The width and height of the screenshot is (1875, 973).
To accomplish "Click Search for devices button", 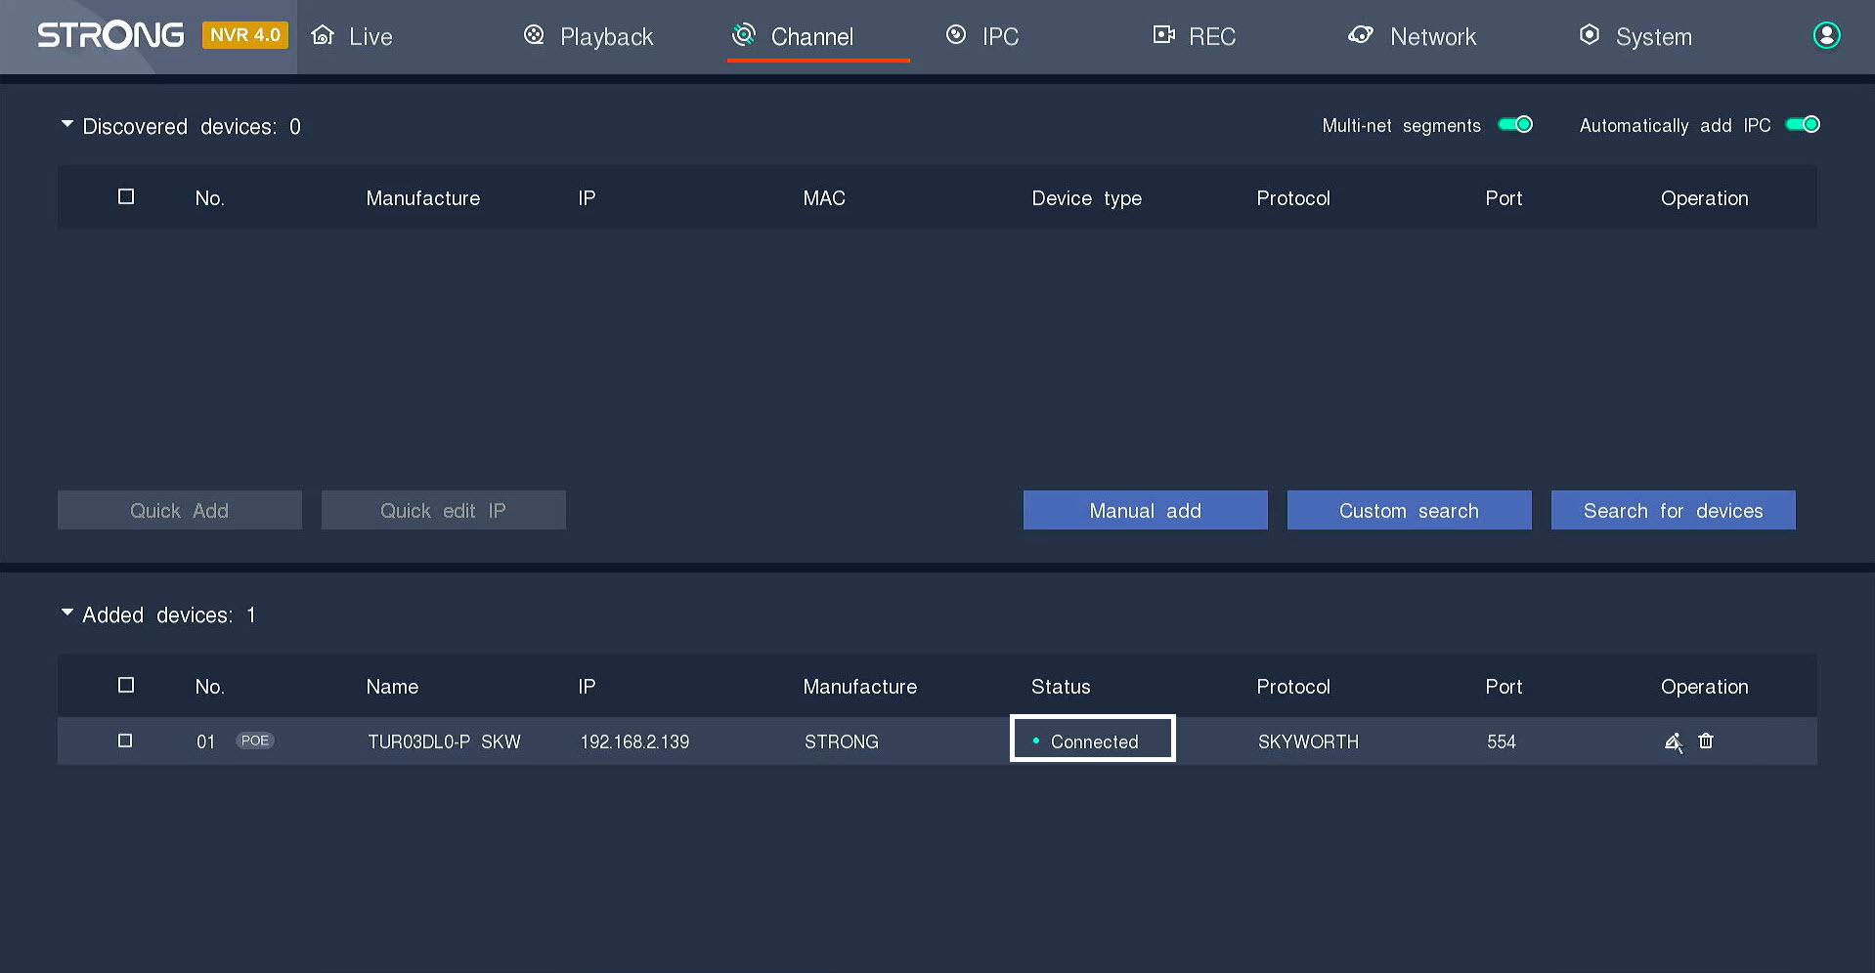I will pyautogui.click(x=1674, y=510).
